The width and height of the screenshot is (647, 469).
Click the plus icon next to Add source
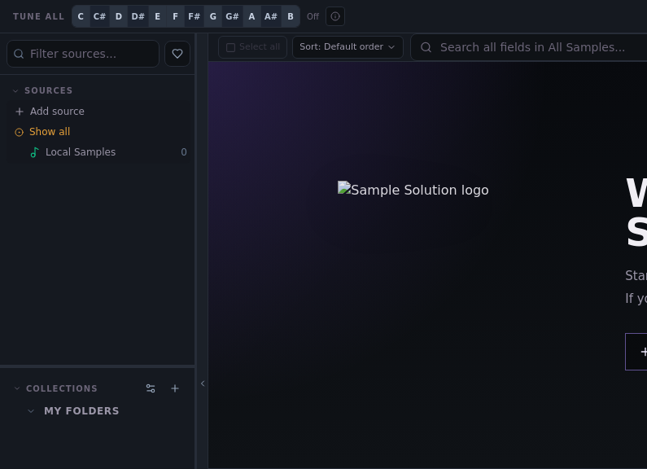point(19,112)
